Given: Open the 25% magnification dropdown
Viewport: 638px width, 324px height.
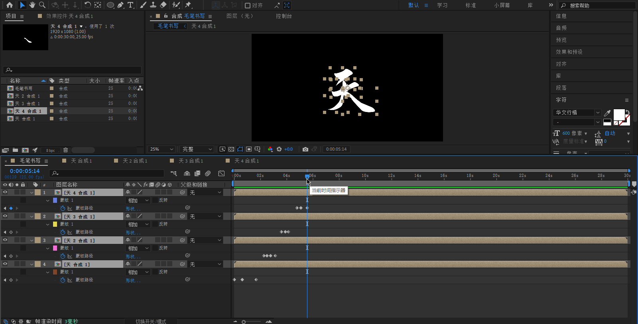Looking at the screenshot, I should (161, 149).
